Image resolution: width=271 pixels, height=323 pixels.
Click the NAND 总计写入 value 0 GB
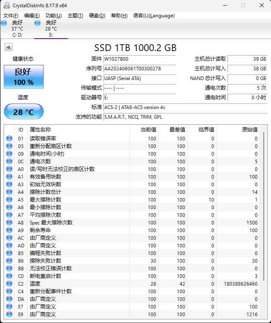248,78
